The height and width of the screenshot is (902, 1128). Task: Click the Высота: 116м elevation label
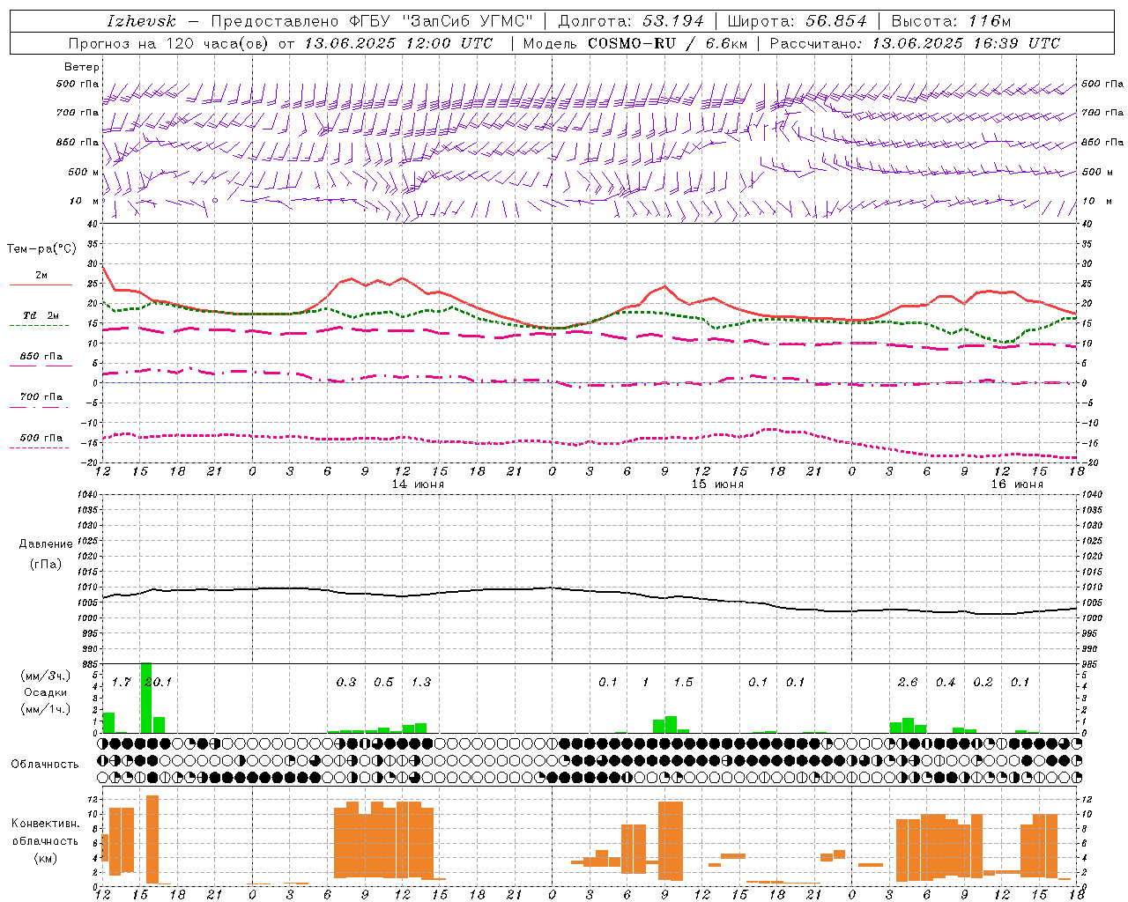click(x=951, y=21)
